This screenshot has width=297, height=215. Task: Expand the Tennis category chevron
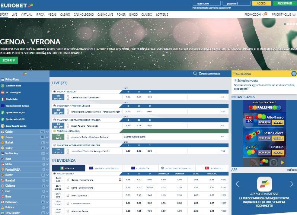coord(47,137)
